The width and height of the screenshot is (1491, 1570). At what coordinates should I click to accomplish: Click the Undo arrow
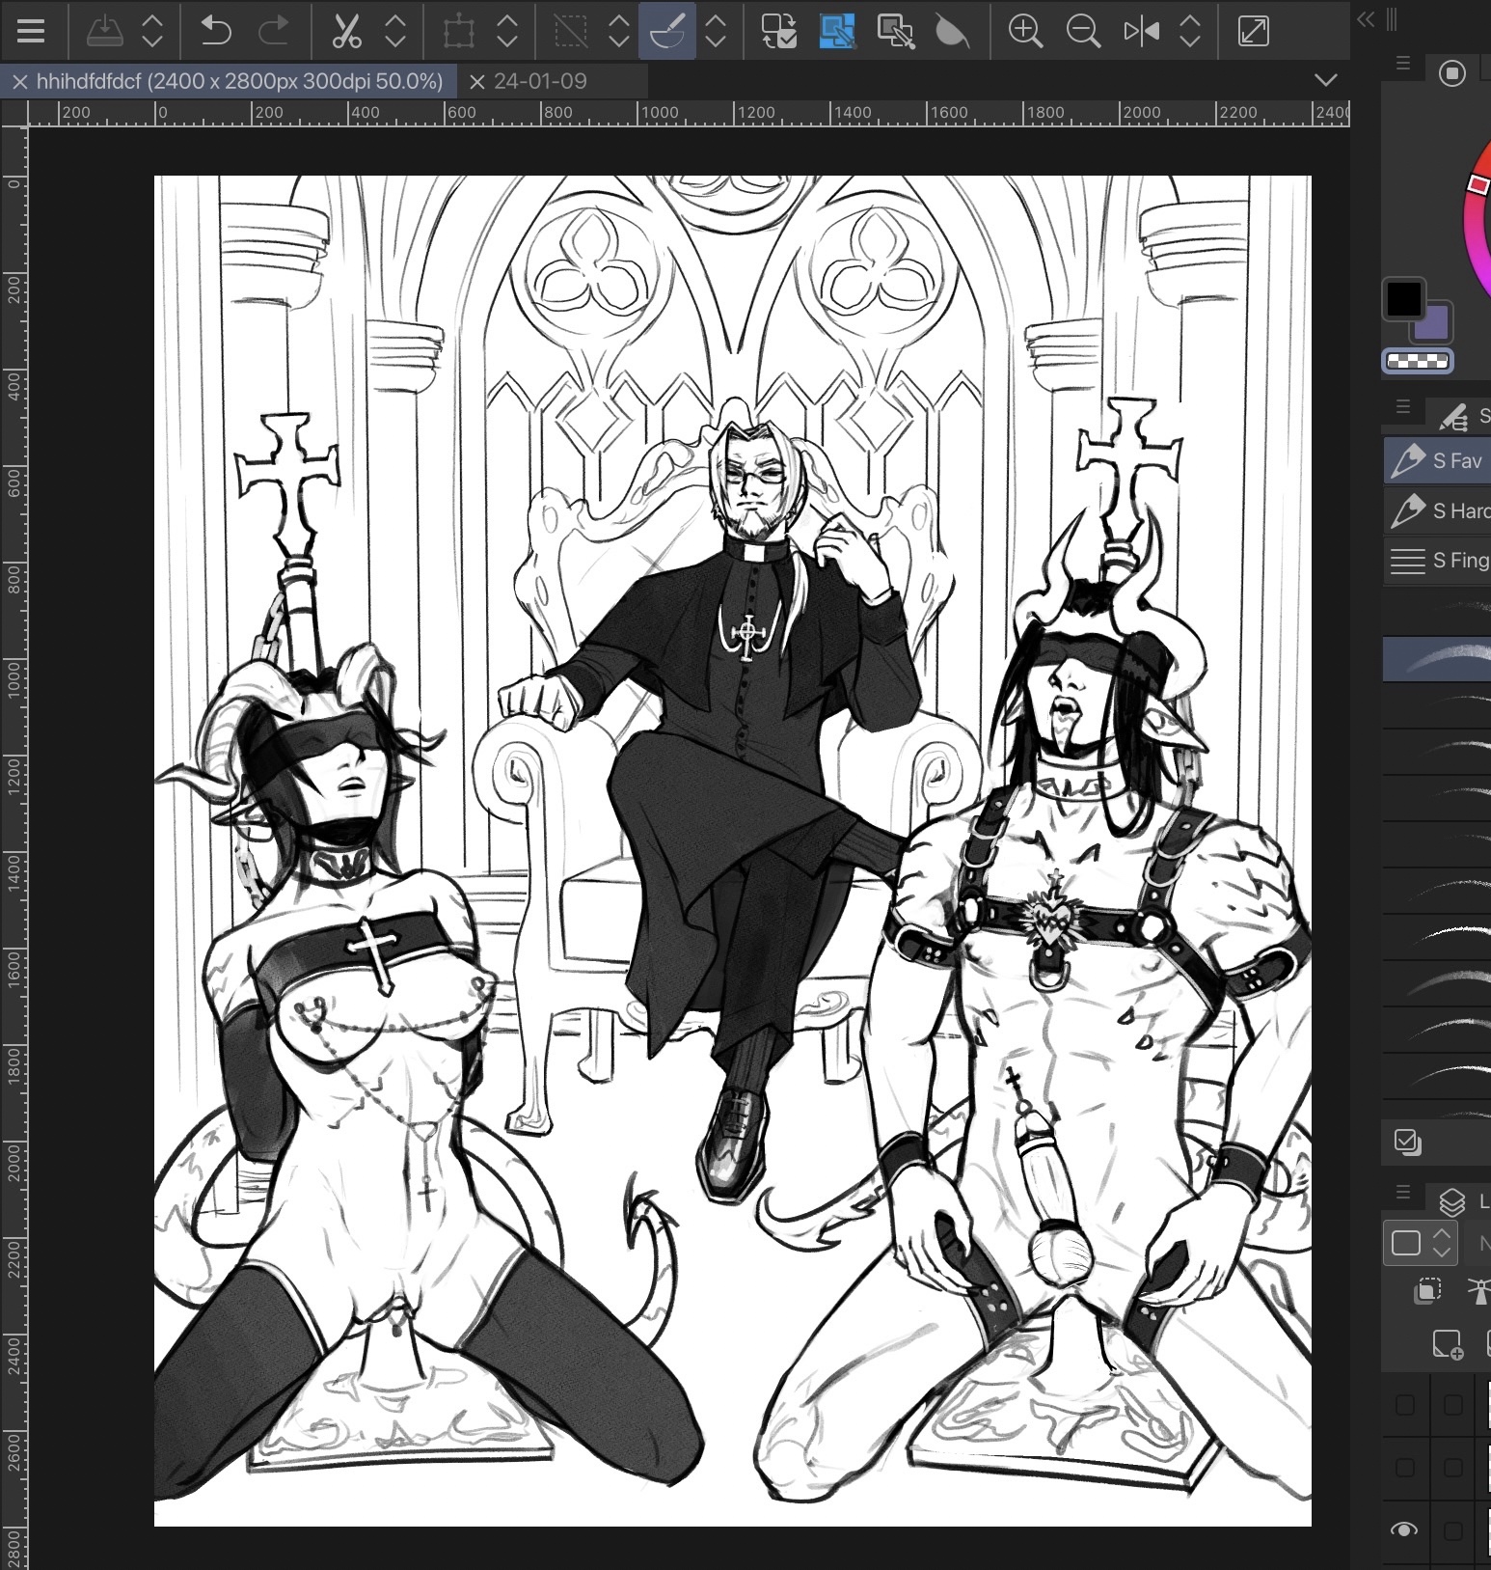click(x=215, y=31)
